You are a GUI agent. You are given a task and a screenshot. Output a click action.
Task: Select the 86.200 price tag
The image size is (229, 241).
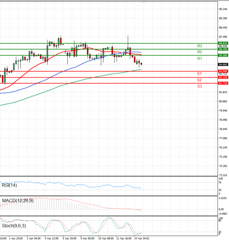click(223, 49)
